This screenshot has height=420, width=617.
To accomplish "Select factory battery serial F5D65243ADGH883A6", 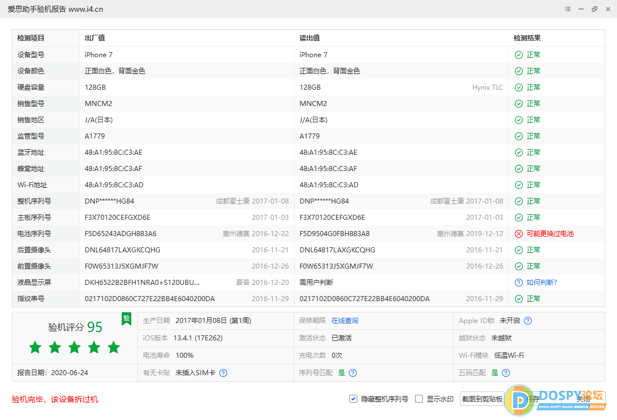I will (x=121, y=234).
